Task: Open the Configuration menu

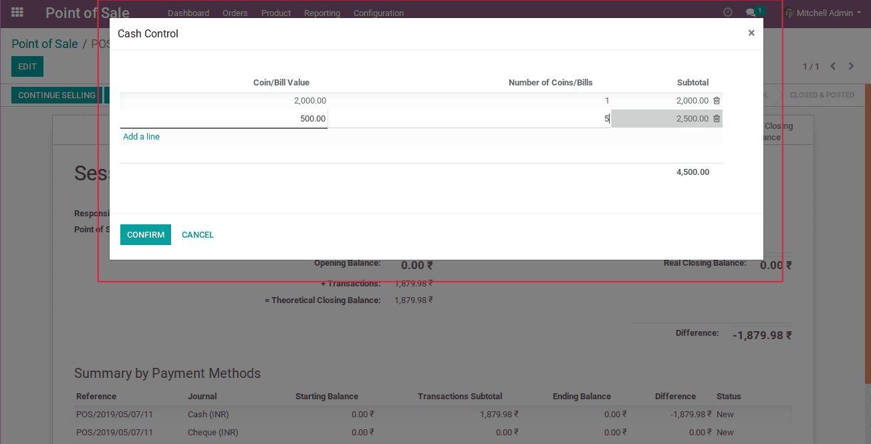Action: point(378,13)
